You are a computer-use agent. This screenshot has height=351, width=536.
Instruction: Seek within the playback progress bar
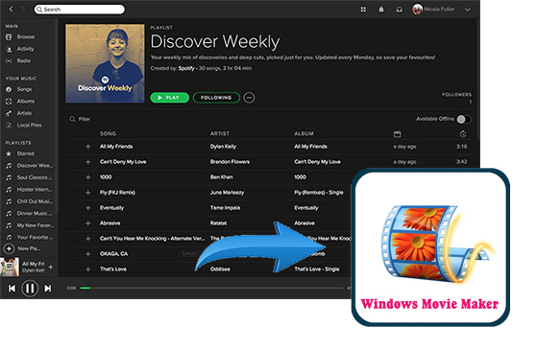211,288
